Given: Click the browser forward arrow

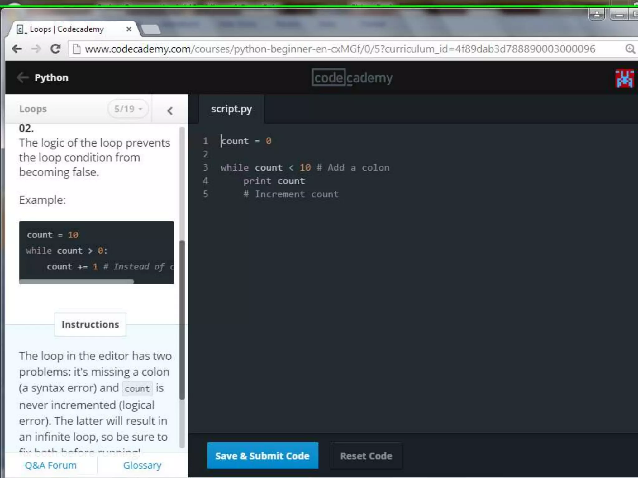Looking at the screenshot, I should click(x=36, y=49).
